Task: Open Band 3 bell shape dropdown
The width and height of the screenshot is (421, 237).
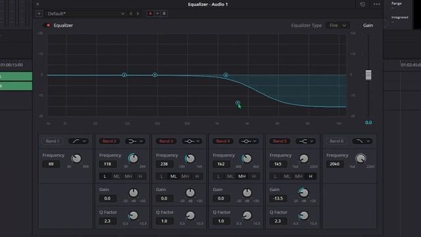Action: pos(192,141)
